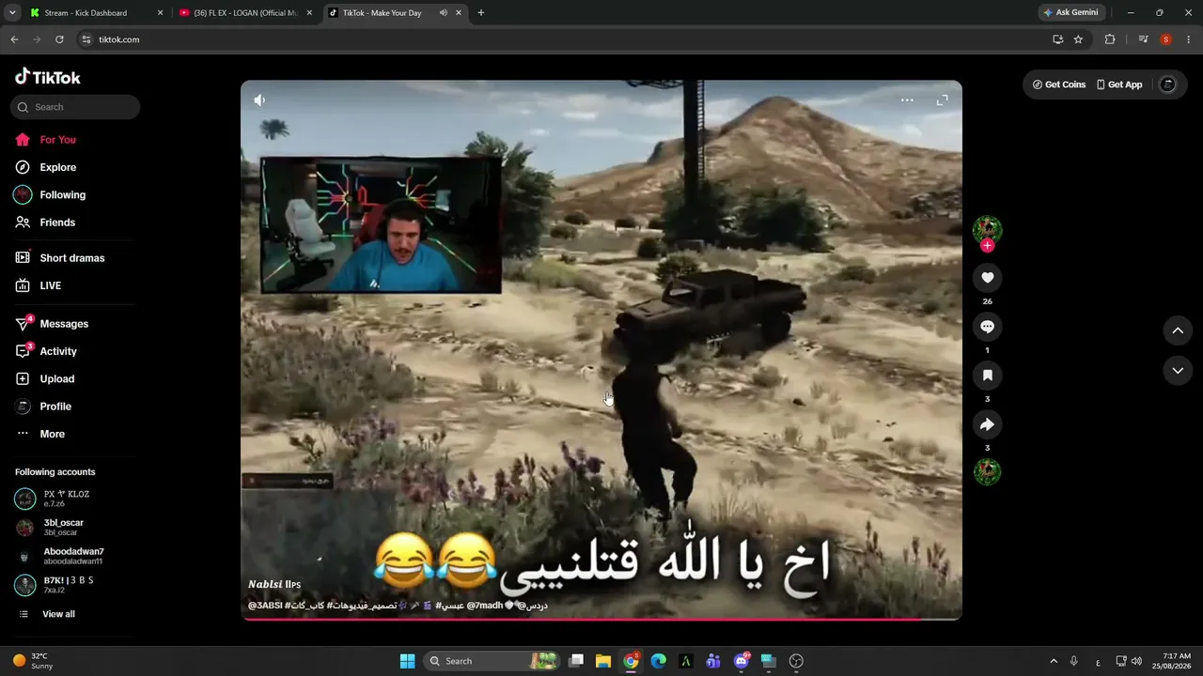Viewport: 1203px width, 676px height.
Task: Follow the creator with the red plus badge
Action: tap(987, 246)
